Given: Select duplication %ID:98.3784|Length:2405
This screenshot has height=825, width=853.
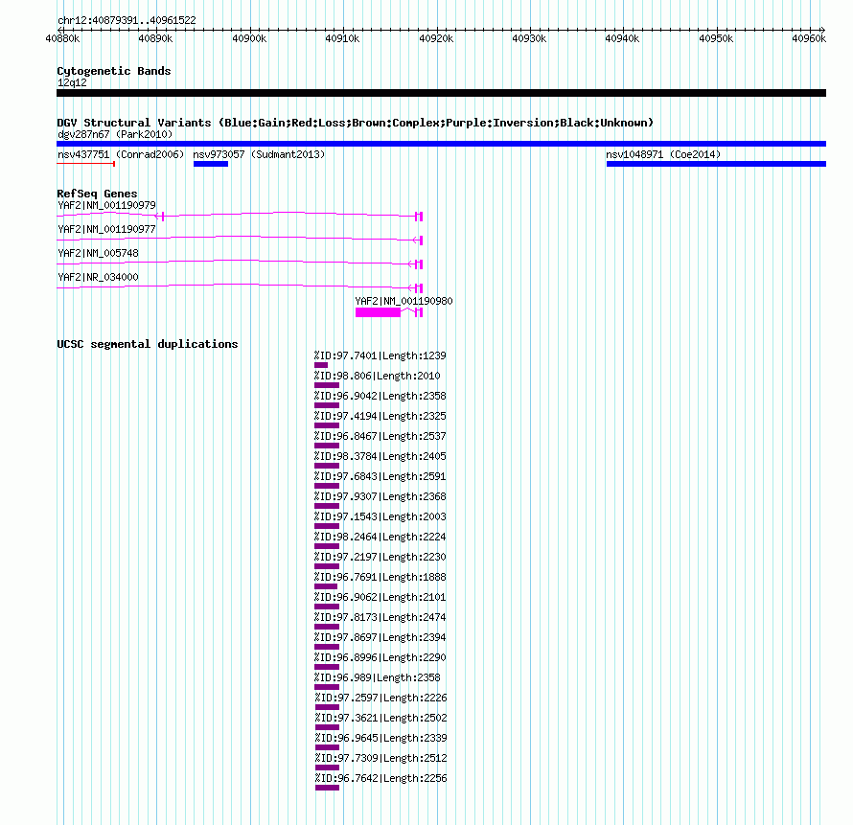Looking at the screenshot, I should pos(327,466).
